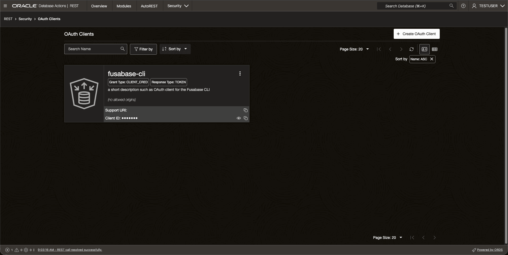Click the REST breadcrumb link

click(8, 19)
